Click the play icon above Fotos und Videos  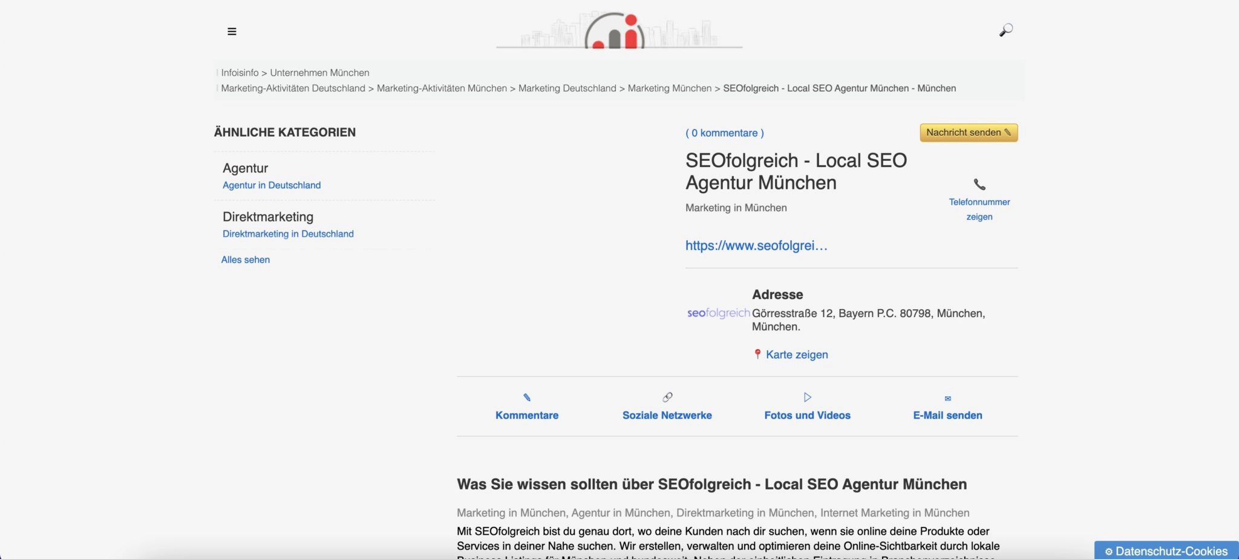[808, 397]
